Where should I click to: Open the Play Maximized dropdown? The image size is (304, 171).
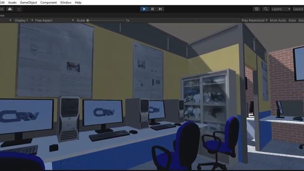(x=255, y=20)
